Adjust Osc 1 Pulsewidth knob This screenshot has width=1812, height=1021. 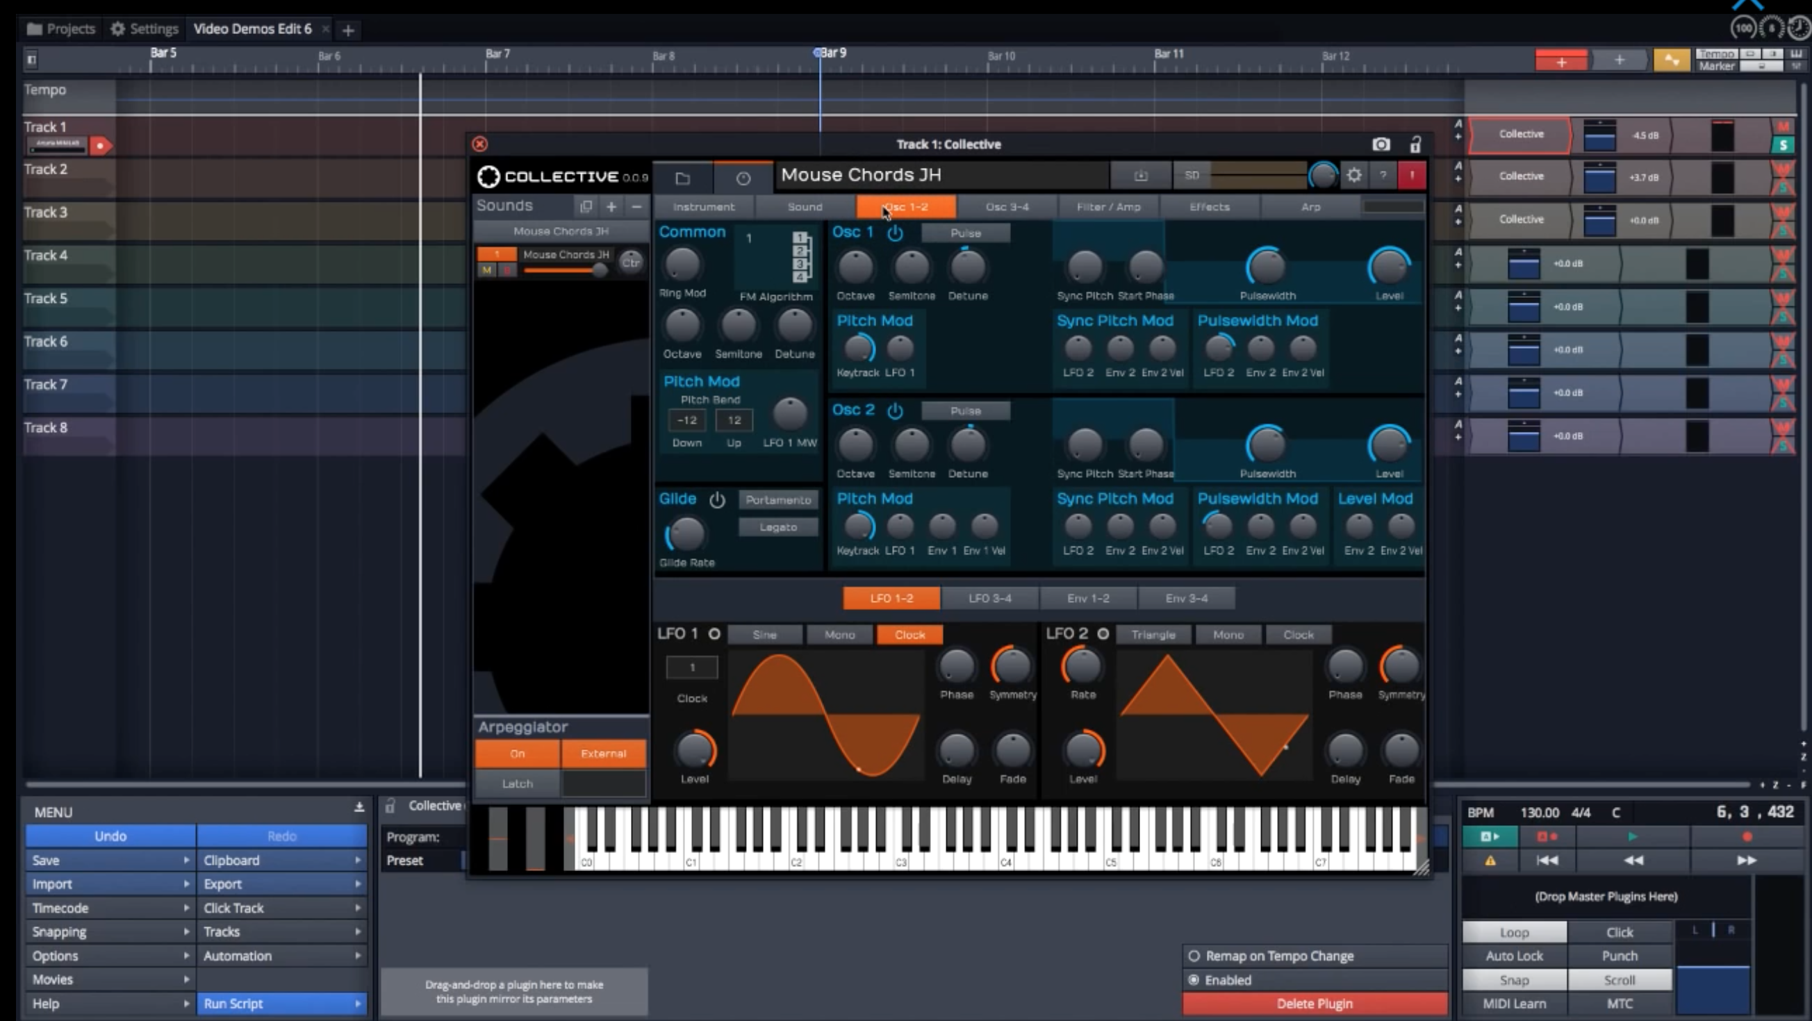1266,267
